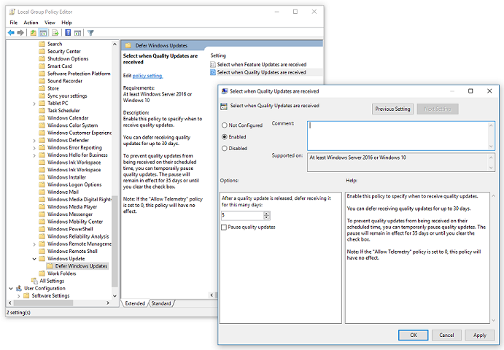Select the Not Configured radio button
The height and width of the screenshot is (350, 504).
click(225, 125)
